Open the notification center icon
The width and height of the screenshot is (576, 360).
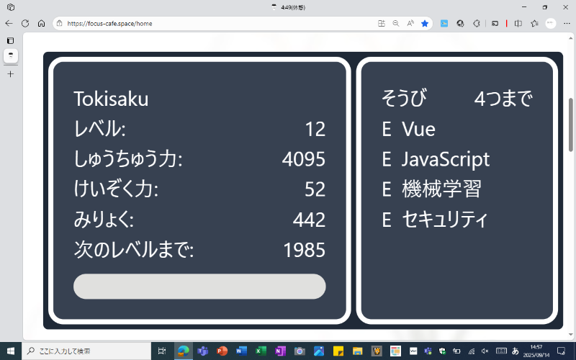561,351
